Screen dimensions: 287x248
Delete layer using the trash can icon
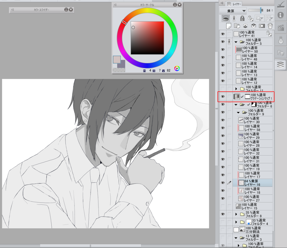point(270,26)
